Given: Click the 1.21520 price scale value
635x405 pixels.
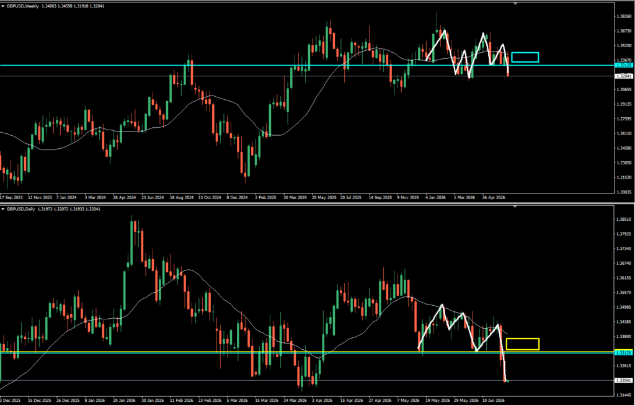Looking at the screenshot, I should coord(624,177).
